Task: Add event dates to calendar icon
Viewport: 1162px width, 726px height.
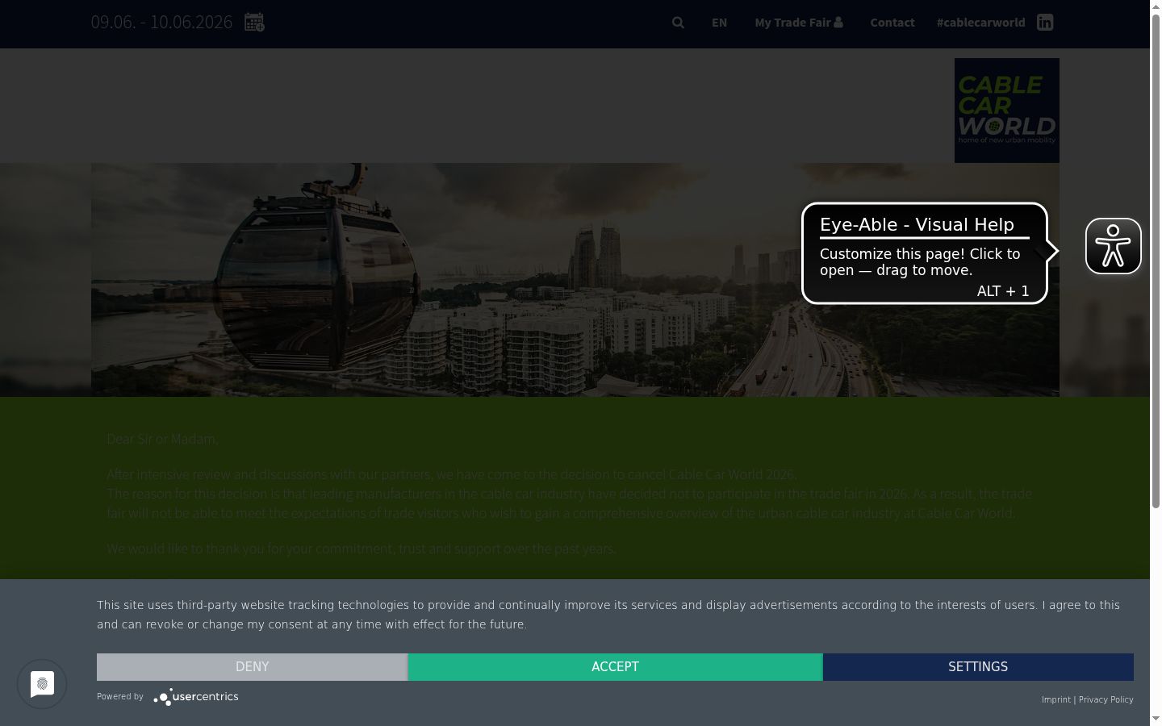Action: (x=254, y=23)
